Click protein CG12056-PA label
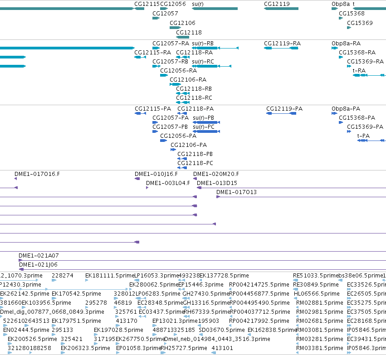Viewport: 386px width, 355px height. [x=178, y=136]
